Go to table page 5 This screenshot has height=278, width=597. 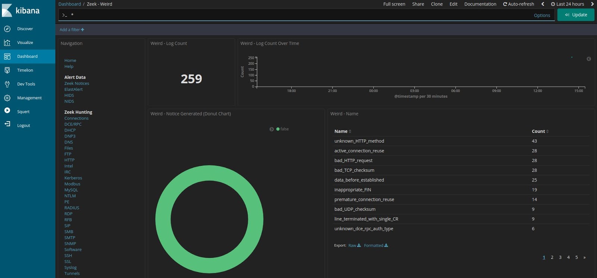coord(576,257)
